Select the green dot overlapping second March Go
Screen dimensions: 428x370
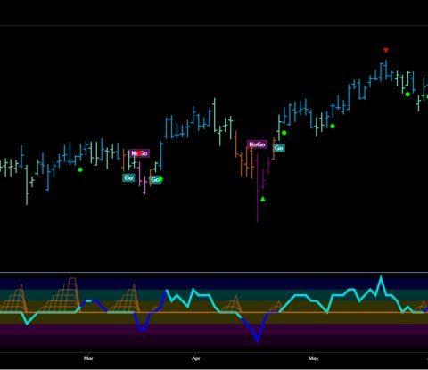pos(160,179)
